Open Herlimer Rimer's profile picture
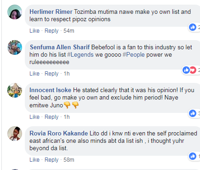Viewport: 200px width, 170px height. pyautogui.click(x=15, y=12)
